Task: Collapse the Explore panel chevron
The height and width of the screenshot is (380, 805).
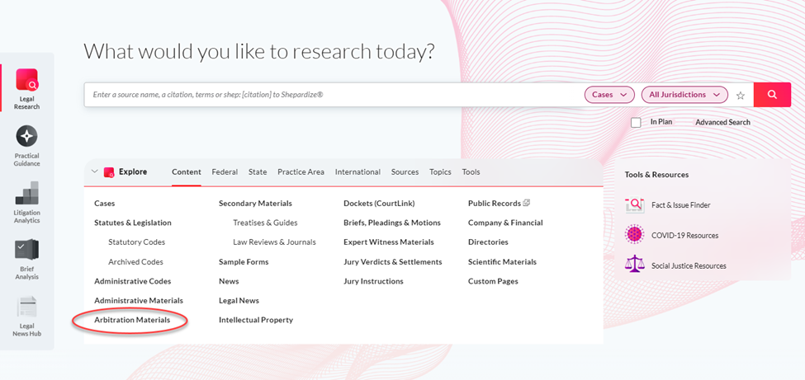Action: click(94, 171)
